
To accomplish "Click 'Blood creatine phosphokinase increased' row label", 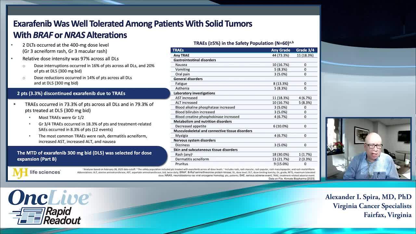I will point(207,117).
